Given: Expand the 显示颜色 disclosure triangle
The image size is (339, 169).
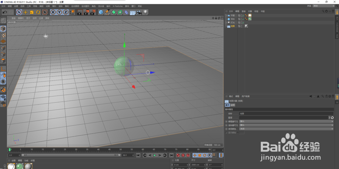Looking at the screenshot, I should pos(238,132).
